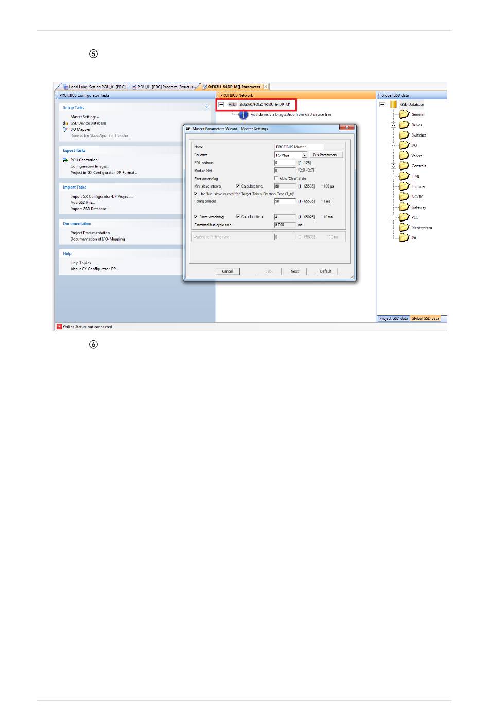Open Bus Parameters dialog
489x715 pixels.
pyautogui.click(x=325, y=155)
